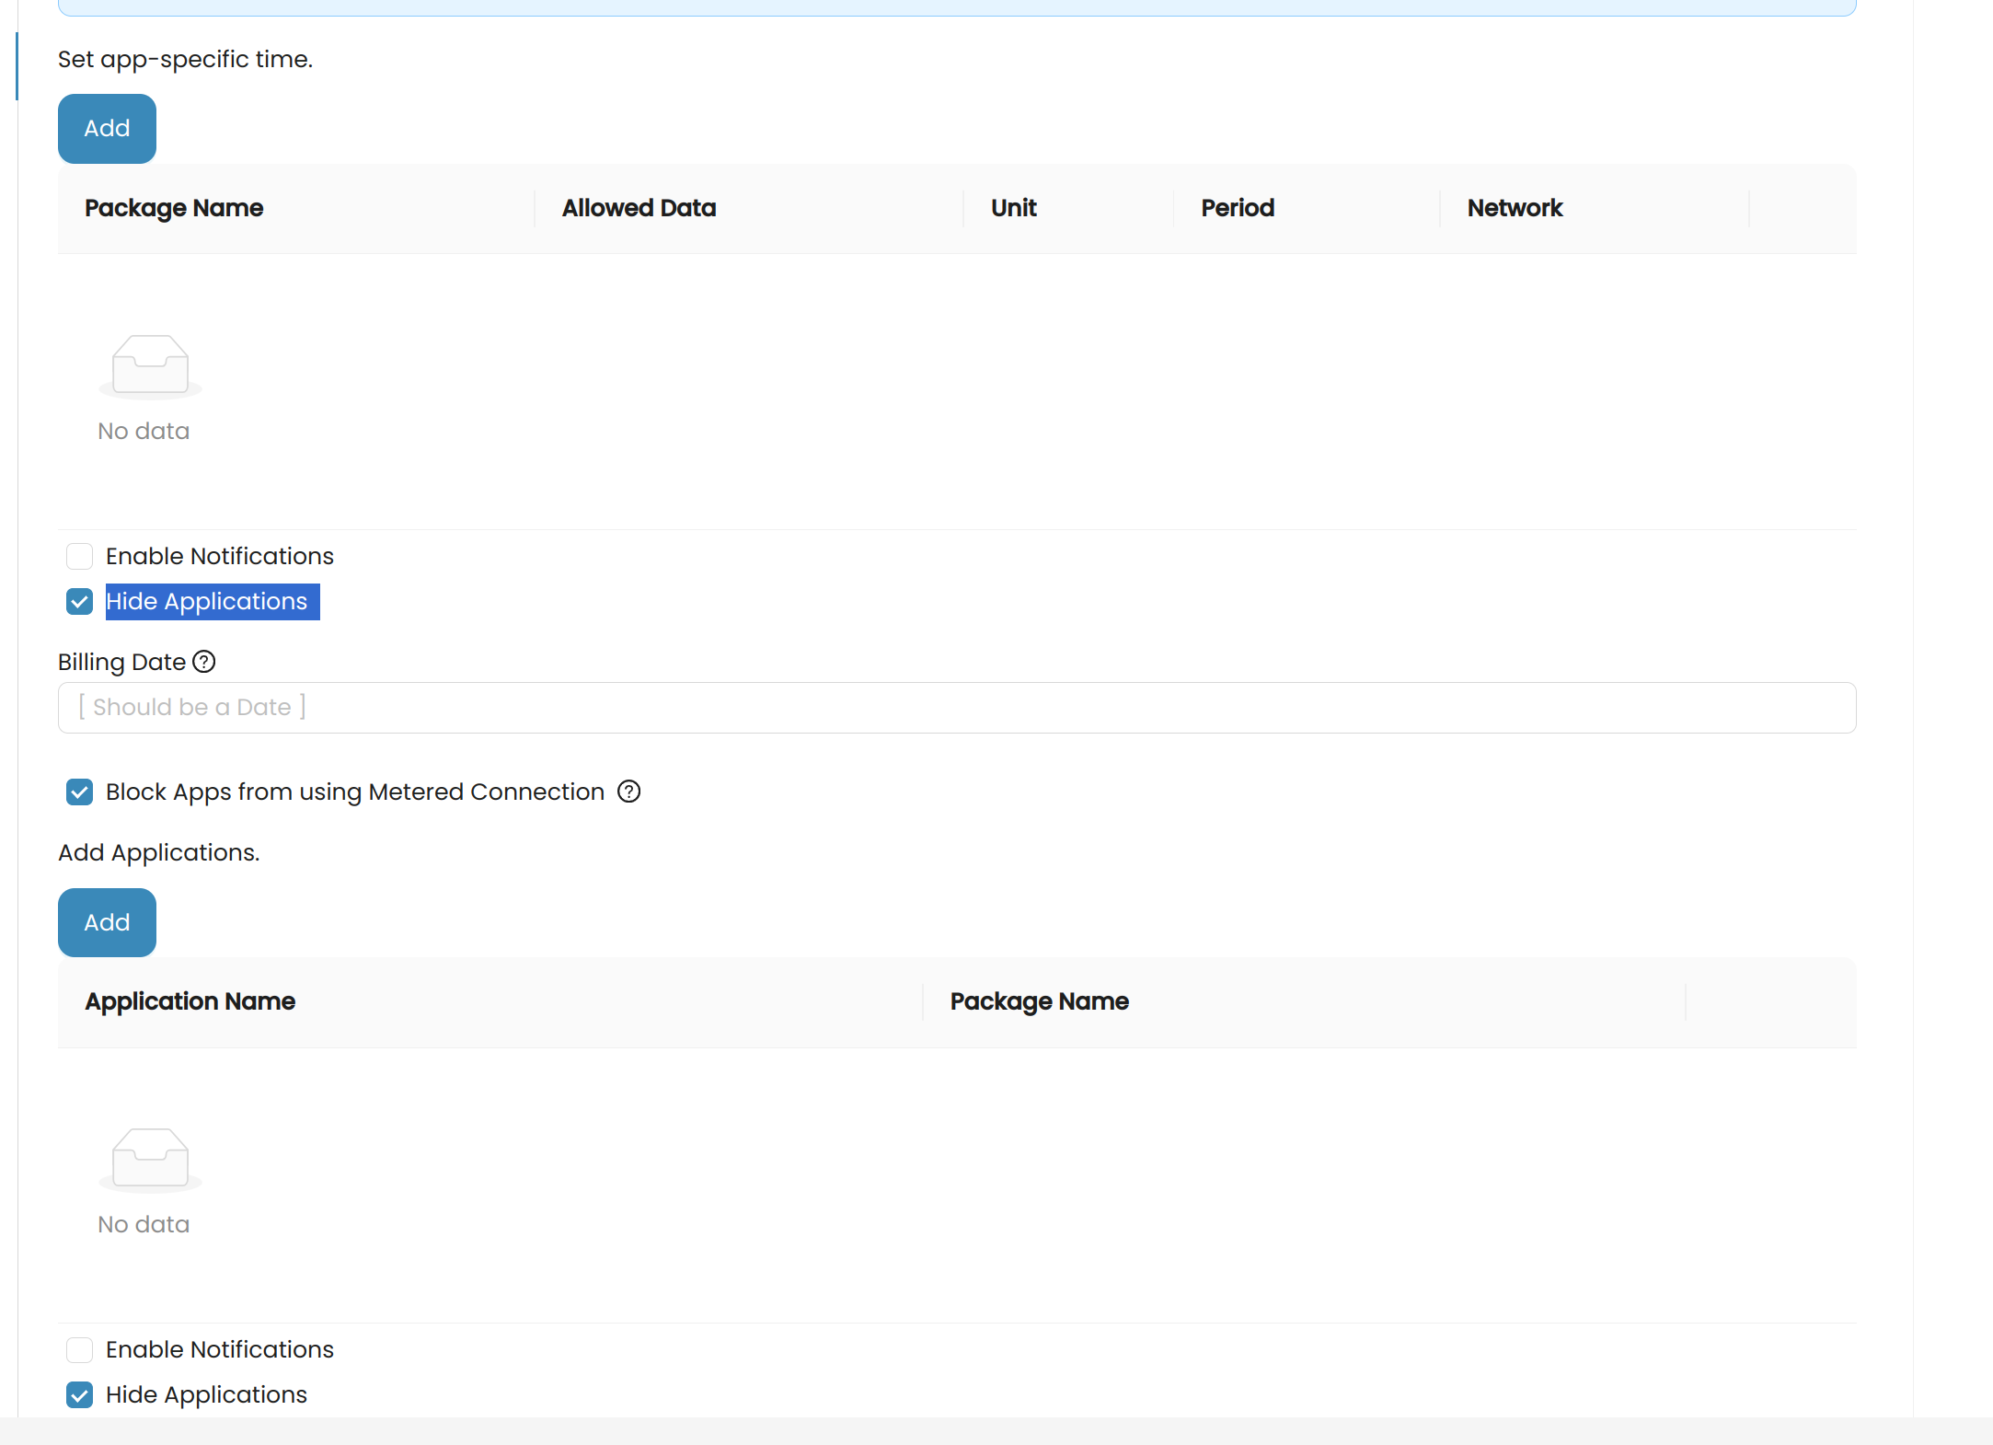Select the Package Name column header
1993x1445 pixels.
174,208
